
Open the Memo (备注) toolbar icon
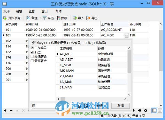click(x=28, y=18)
